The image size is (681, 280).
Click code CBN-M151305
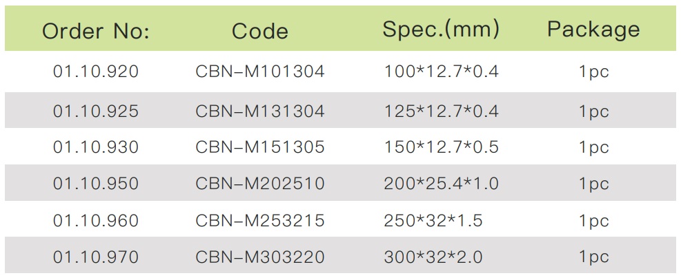coord(259,147)
